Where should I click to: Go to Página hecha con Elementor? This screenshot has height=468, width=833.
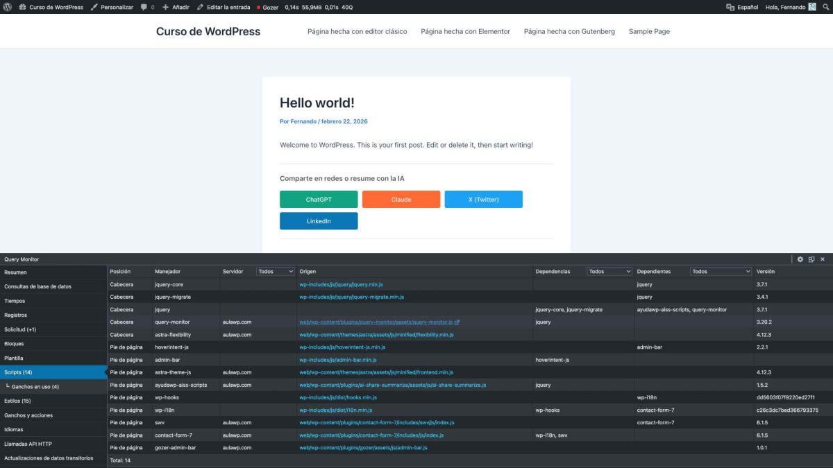click(465, 31)
